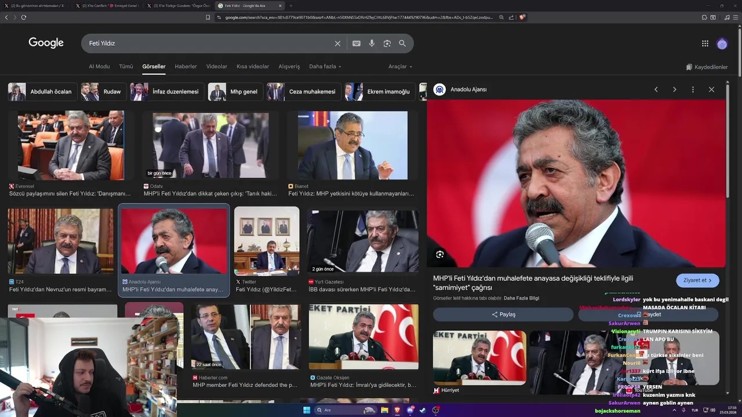Open Steam from the taskbar
The height and width of the screenshot is (417, 742).
(423, 410)
